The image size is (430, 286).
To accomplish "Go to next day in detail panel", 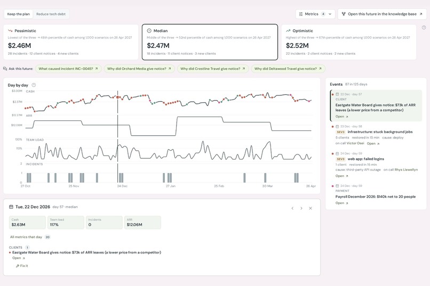I will pyautogui.click(x=301, y=208).
